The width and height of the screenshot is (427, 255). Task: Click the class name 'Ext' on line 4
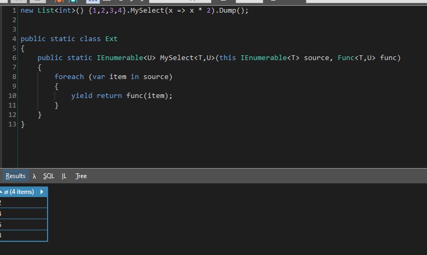tap(112, 39)
